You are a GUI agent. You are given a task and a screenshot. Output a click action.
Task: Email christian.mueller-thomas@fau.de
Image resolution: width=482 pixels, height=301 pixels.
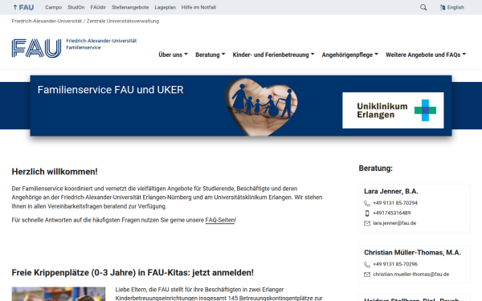411,275
